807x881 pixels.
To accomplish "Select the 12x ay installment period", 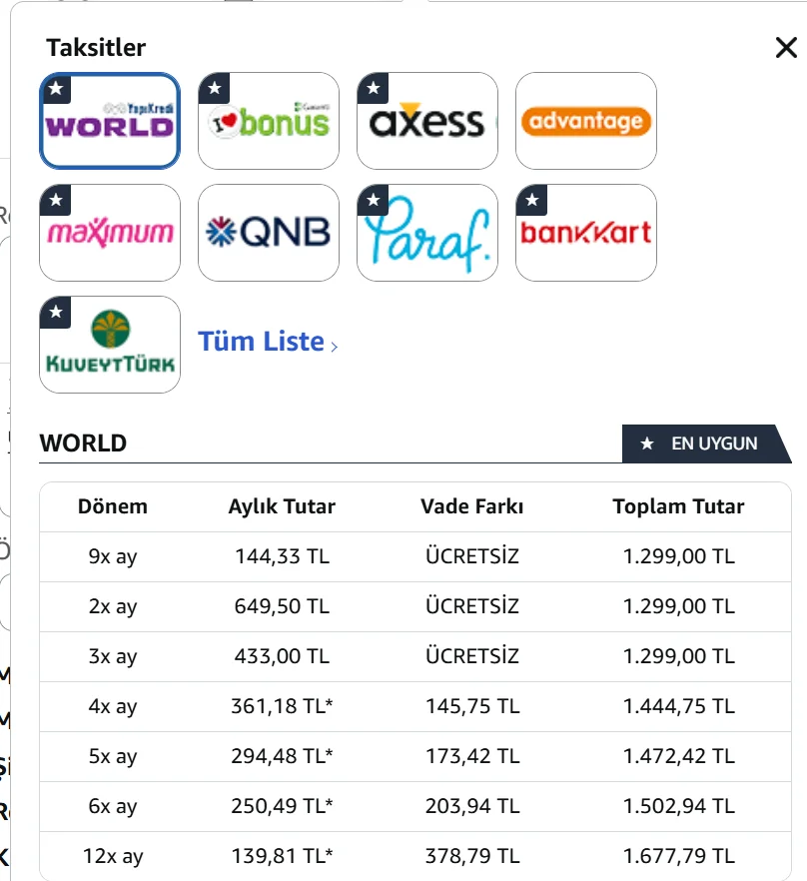I will [x=112, y=856].
